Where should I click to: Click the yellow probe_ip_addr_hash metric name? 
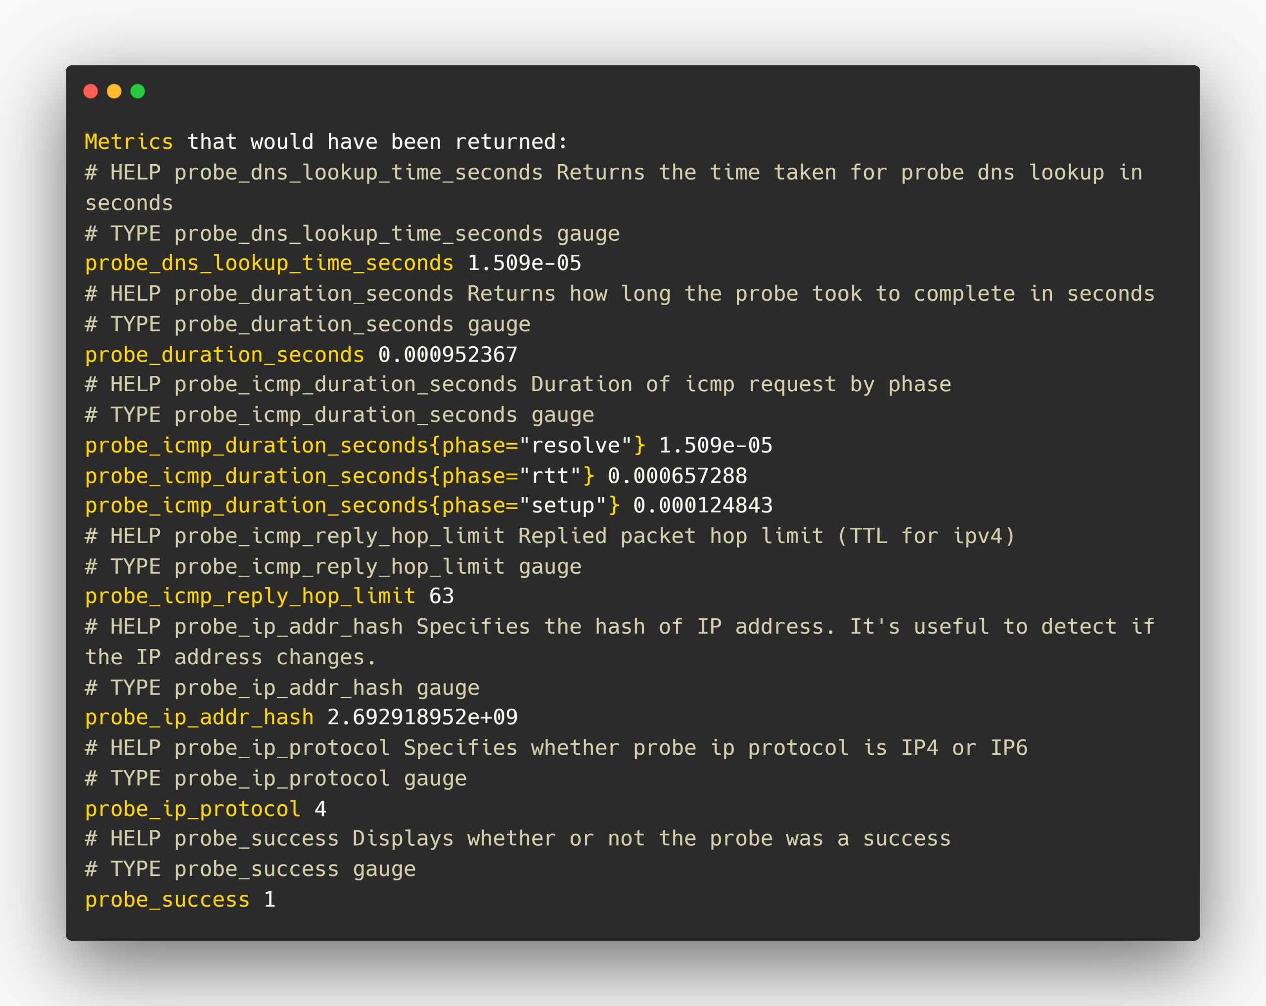tap(199, 717)
